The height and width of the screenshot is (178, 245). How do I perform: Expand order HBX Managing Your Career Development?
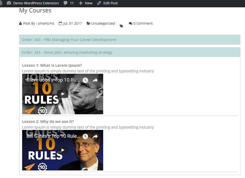pyautogui.click(x=130, y=40)
